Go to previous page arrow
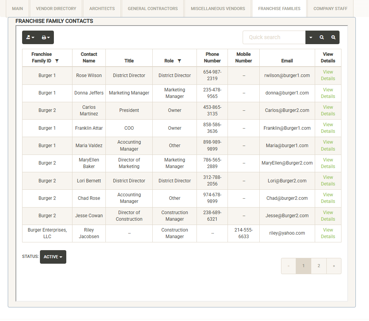Screen dimensions: 369x321 click(288, 266)
